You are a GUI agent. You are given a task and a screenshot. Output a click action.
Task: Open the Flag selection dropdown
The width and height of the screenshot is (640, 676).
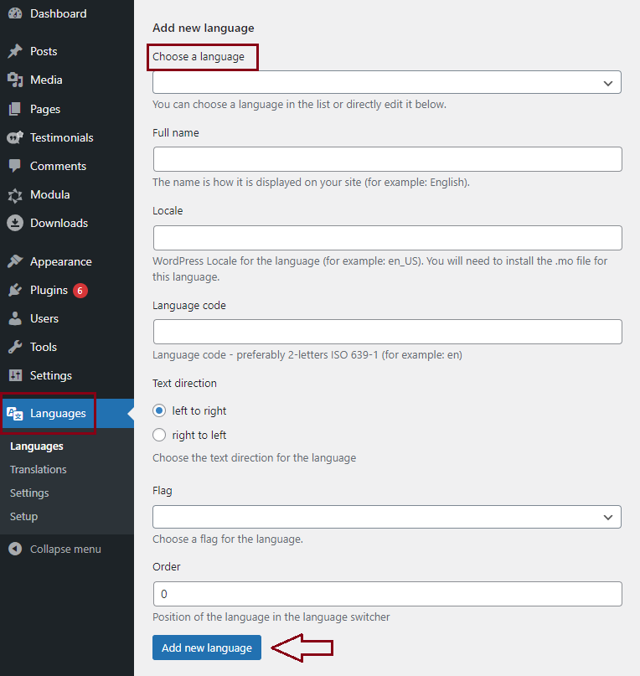[x=386, y=517]
